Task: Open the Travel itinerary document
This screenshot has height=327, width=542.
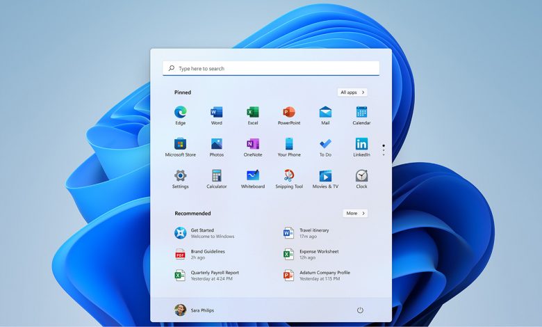Action: (313, 233)
